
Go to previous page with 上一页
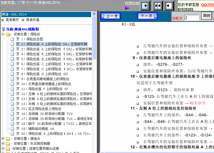[x=110, y=16]
